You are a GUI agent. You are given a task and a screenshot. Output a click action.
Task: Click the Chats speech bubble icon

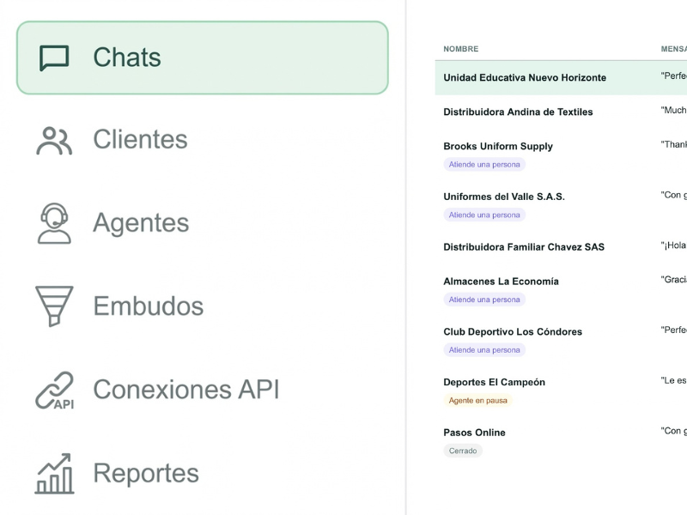click(54, 58)
